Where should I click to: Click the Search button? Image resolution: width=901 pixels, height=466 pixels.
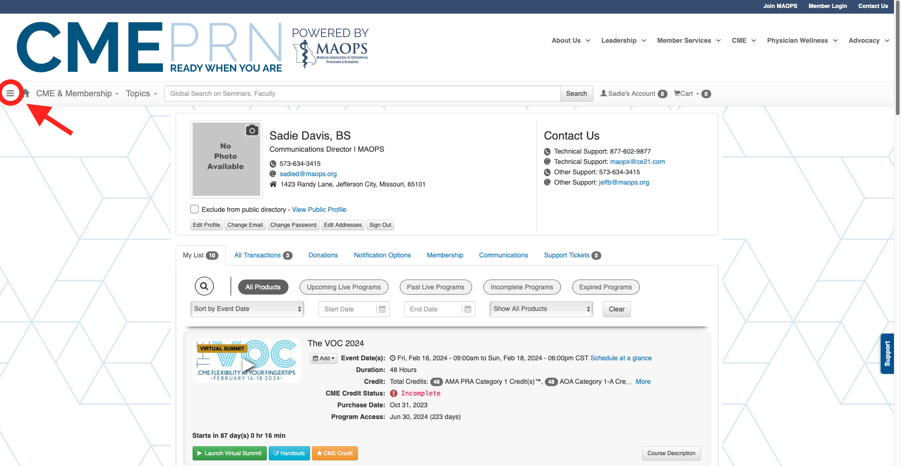(x=576, y=93)
